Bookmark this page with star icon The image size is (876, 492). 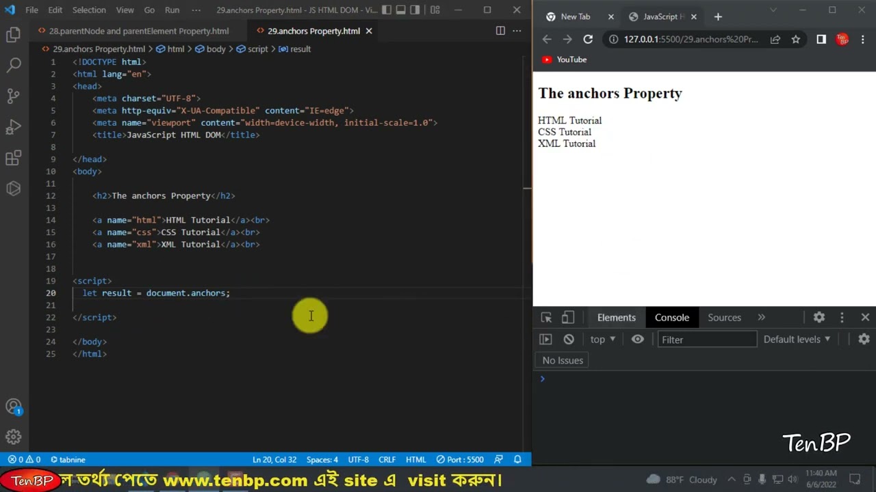point(796,39)
